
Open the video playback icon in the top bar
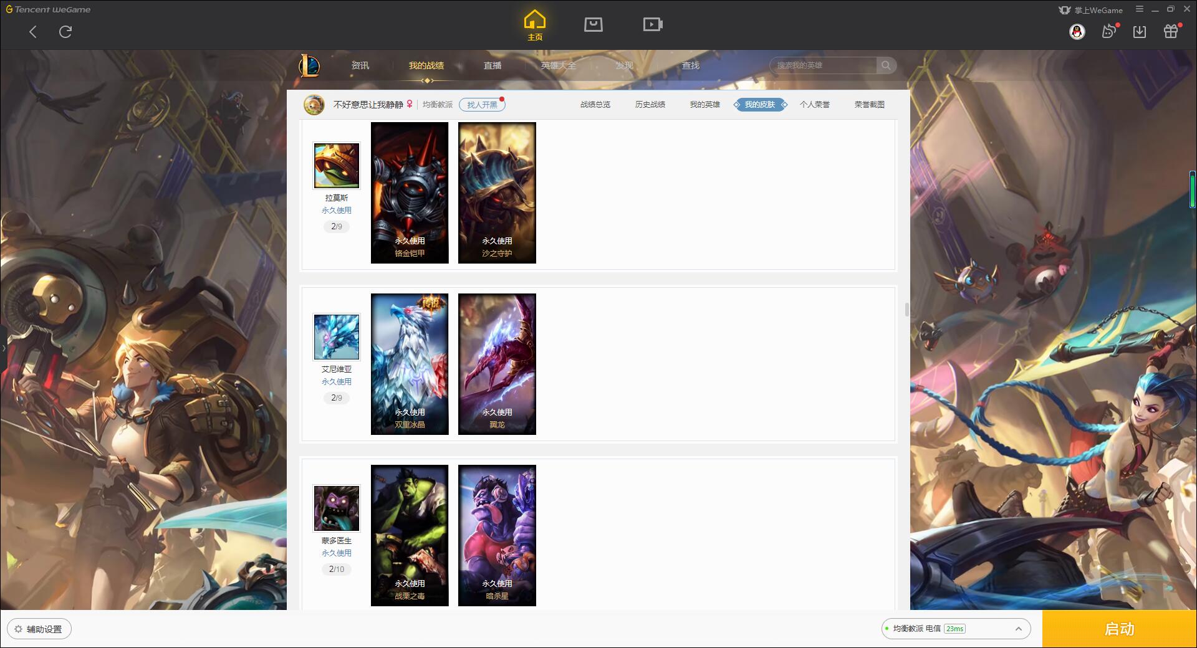tap(653, 24)
